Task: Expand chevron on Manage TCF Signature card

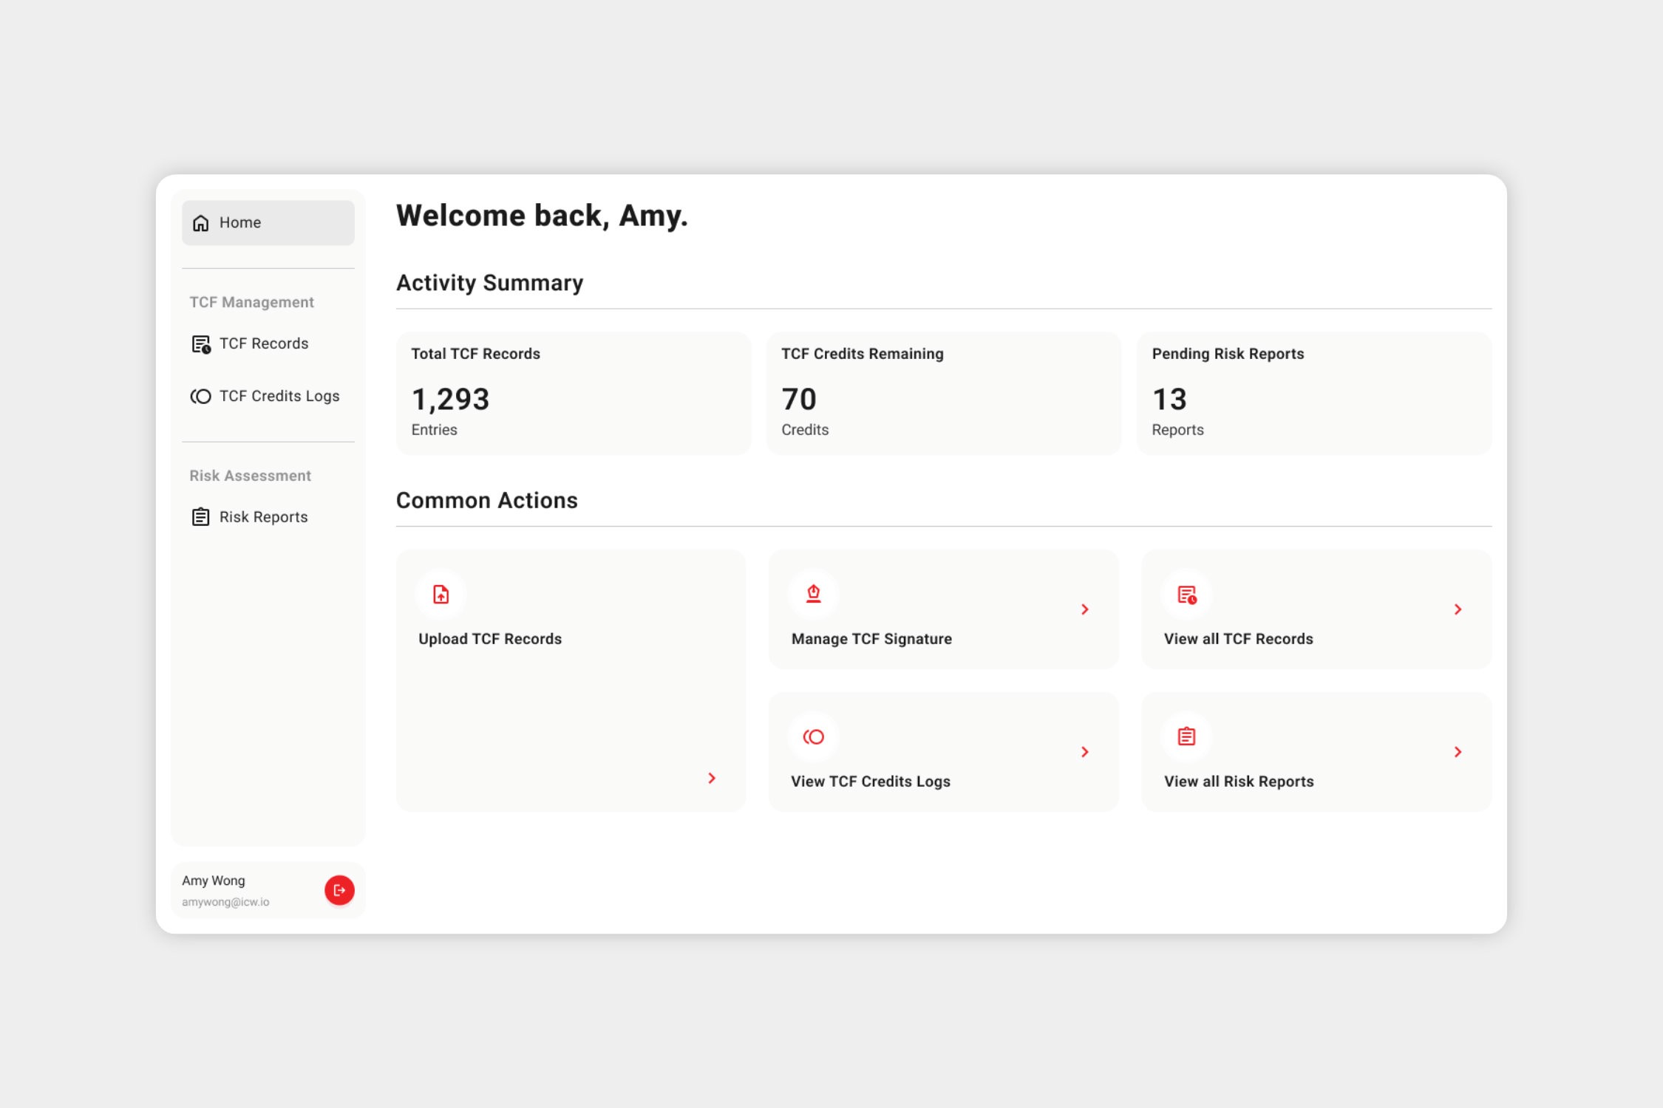Action: [x=1085, y=609]
